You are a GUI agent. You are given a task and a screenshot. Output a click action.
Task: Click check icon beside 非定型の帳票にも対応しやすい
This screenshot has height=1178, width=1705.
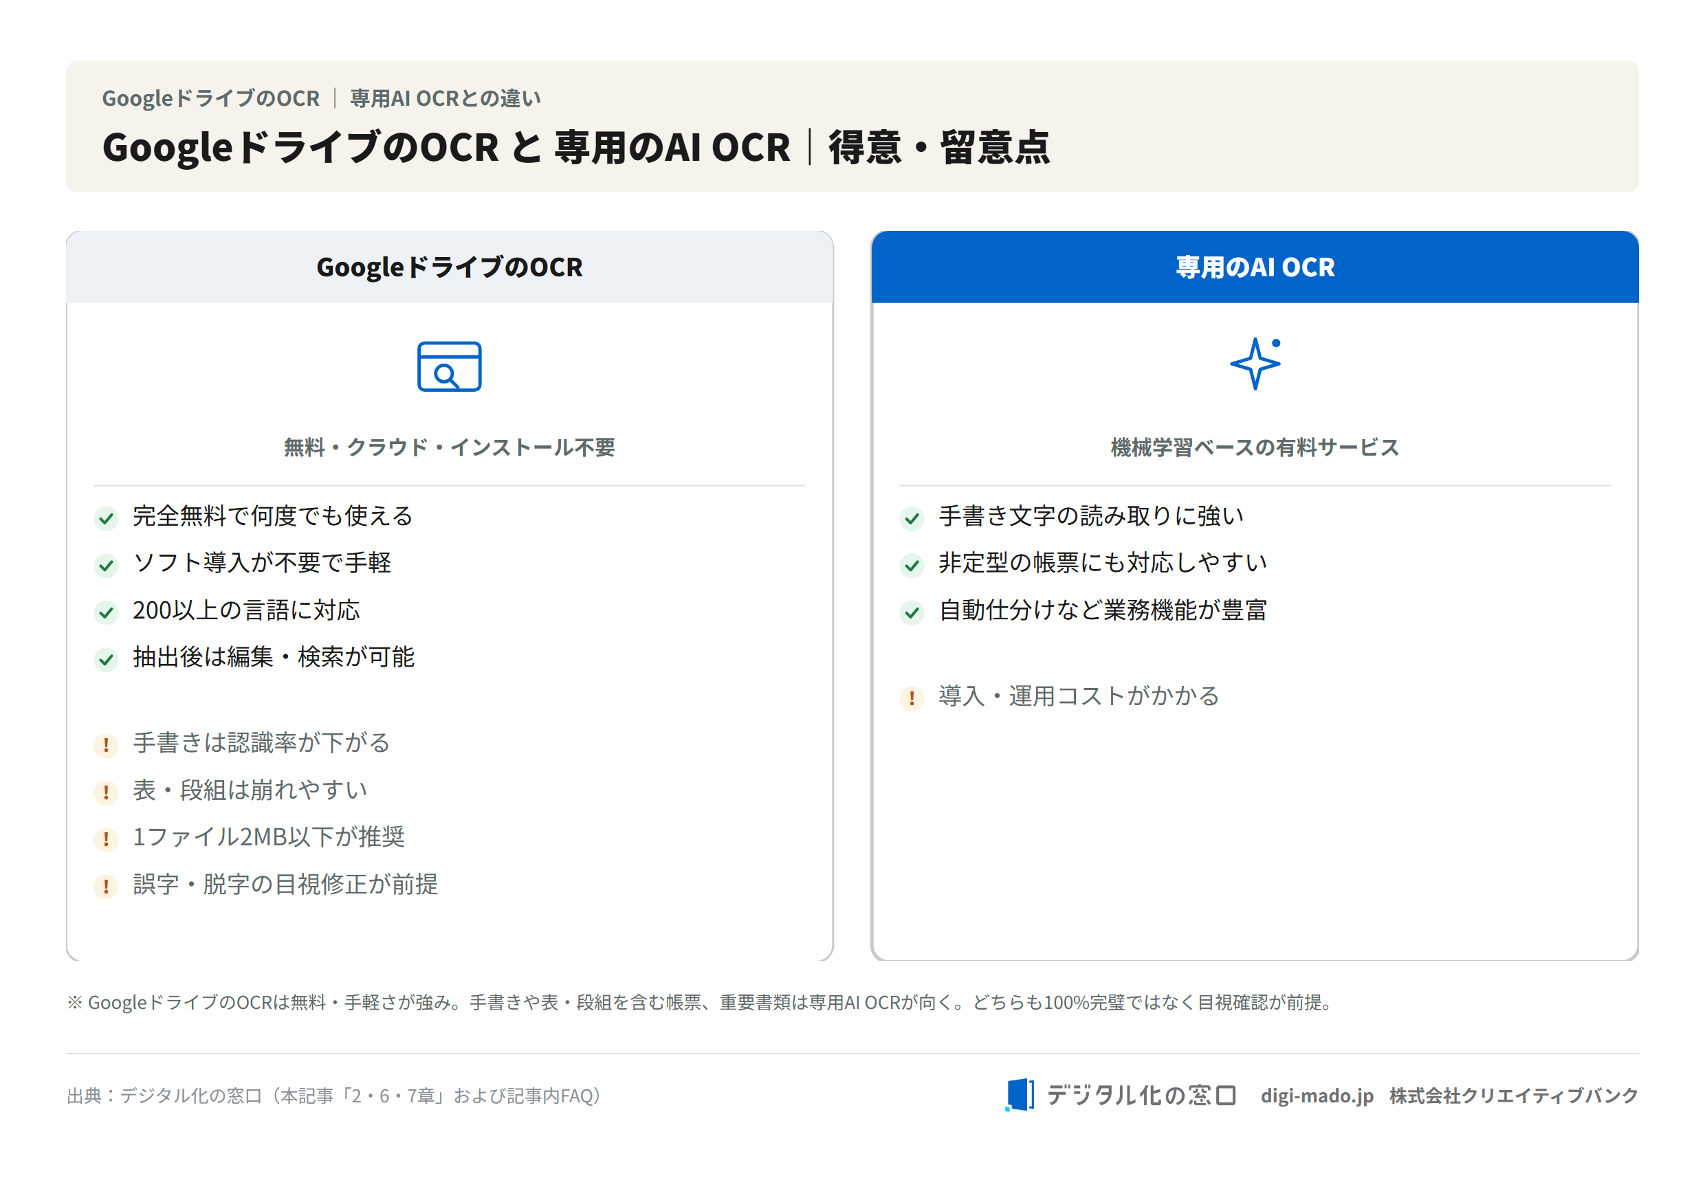(x=912, y=566)
